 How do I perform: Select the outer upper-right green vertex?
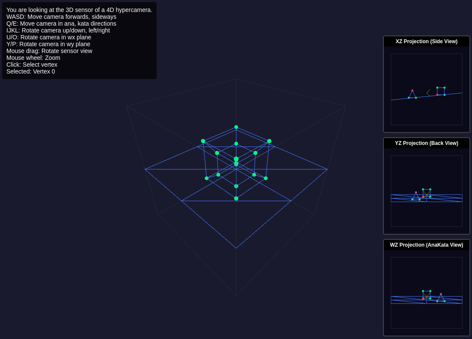(269, 141)
